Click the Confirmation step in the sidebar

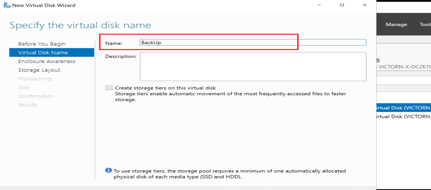(x=36, y=96)
